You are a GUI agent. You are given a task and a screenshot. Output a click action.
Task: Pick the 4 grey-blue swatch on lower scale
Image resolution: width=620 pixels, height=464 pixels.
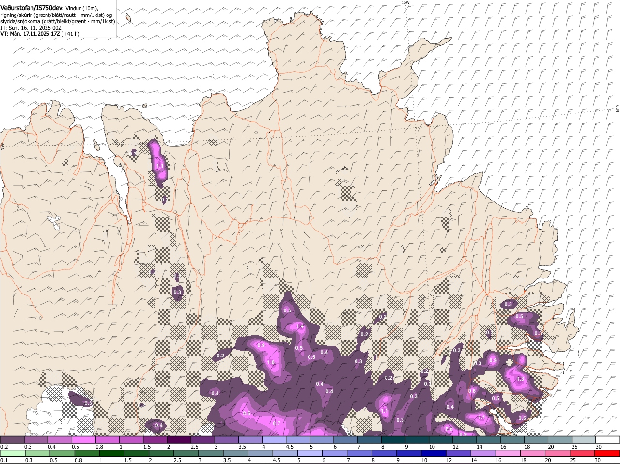click(260, 453)
